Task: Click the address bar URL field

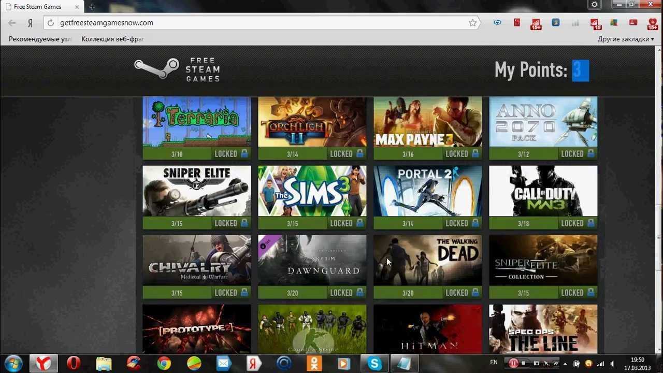Action: tap(262, 23)
